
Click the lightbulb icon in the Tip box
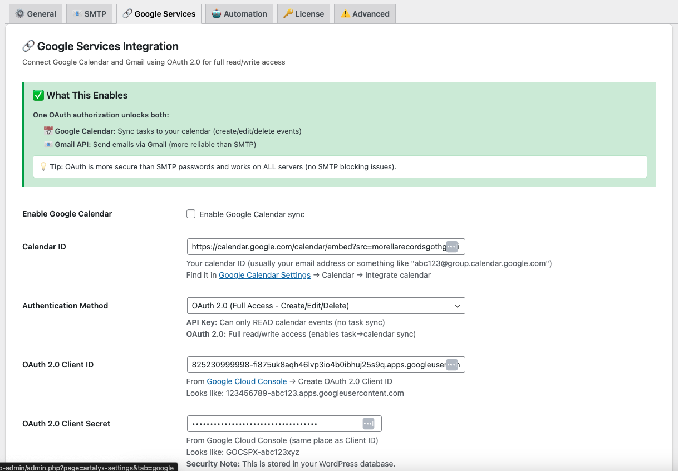point(43,166)
